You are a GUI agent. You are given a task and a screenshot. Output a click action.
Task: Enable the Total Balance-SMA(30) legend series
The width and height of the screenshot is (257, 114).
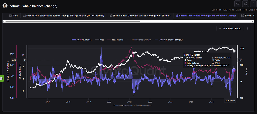click(139, 40)
